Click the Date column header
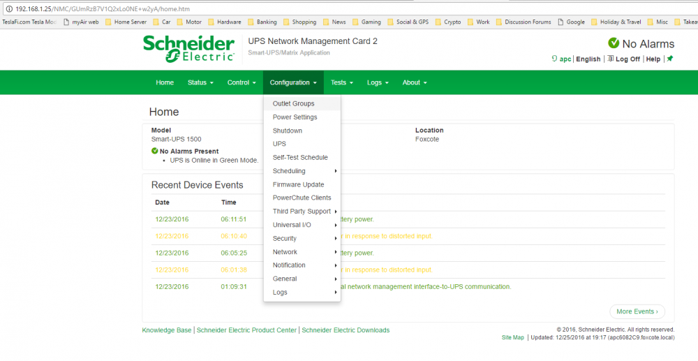Screen dimensions: 698x361 (162, 202)
